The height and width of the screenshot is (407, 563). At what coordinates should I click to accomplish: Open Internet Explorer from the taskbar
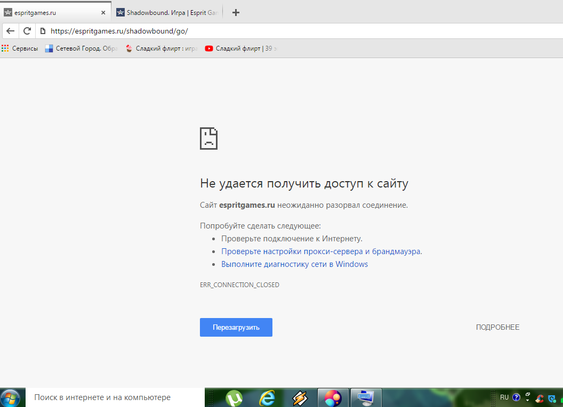tap(267, 397)
